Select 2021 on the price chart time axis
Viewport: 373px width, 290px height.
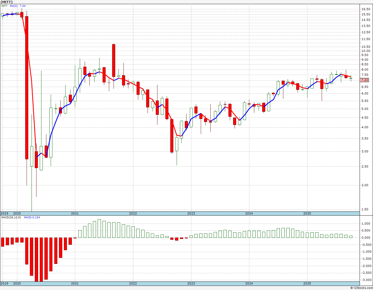coord(75,213)
